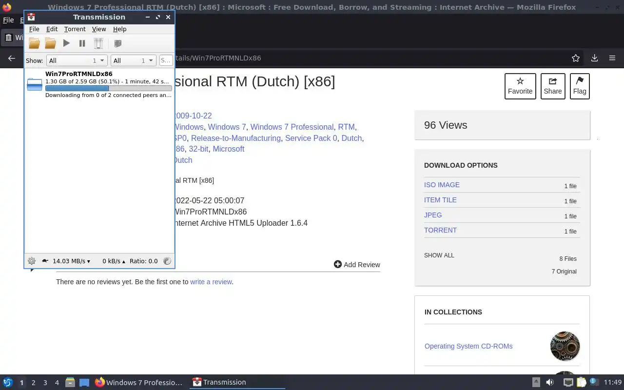The image size is (624, 390).
Task: Switch to workspace 3
Action: (x=45, y=383)
